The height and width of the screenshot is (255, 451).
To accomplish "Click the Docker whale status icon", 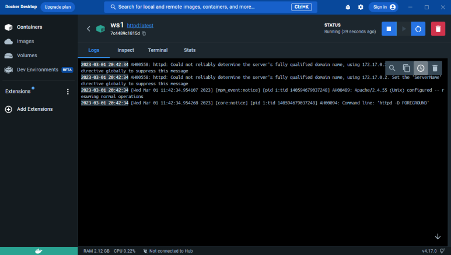I will (x=39, y=251).
